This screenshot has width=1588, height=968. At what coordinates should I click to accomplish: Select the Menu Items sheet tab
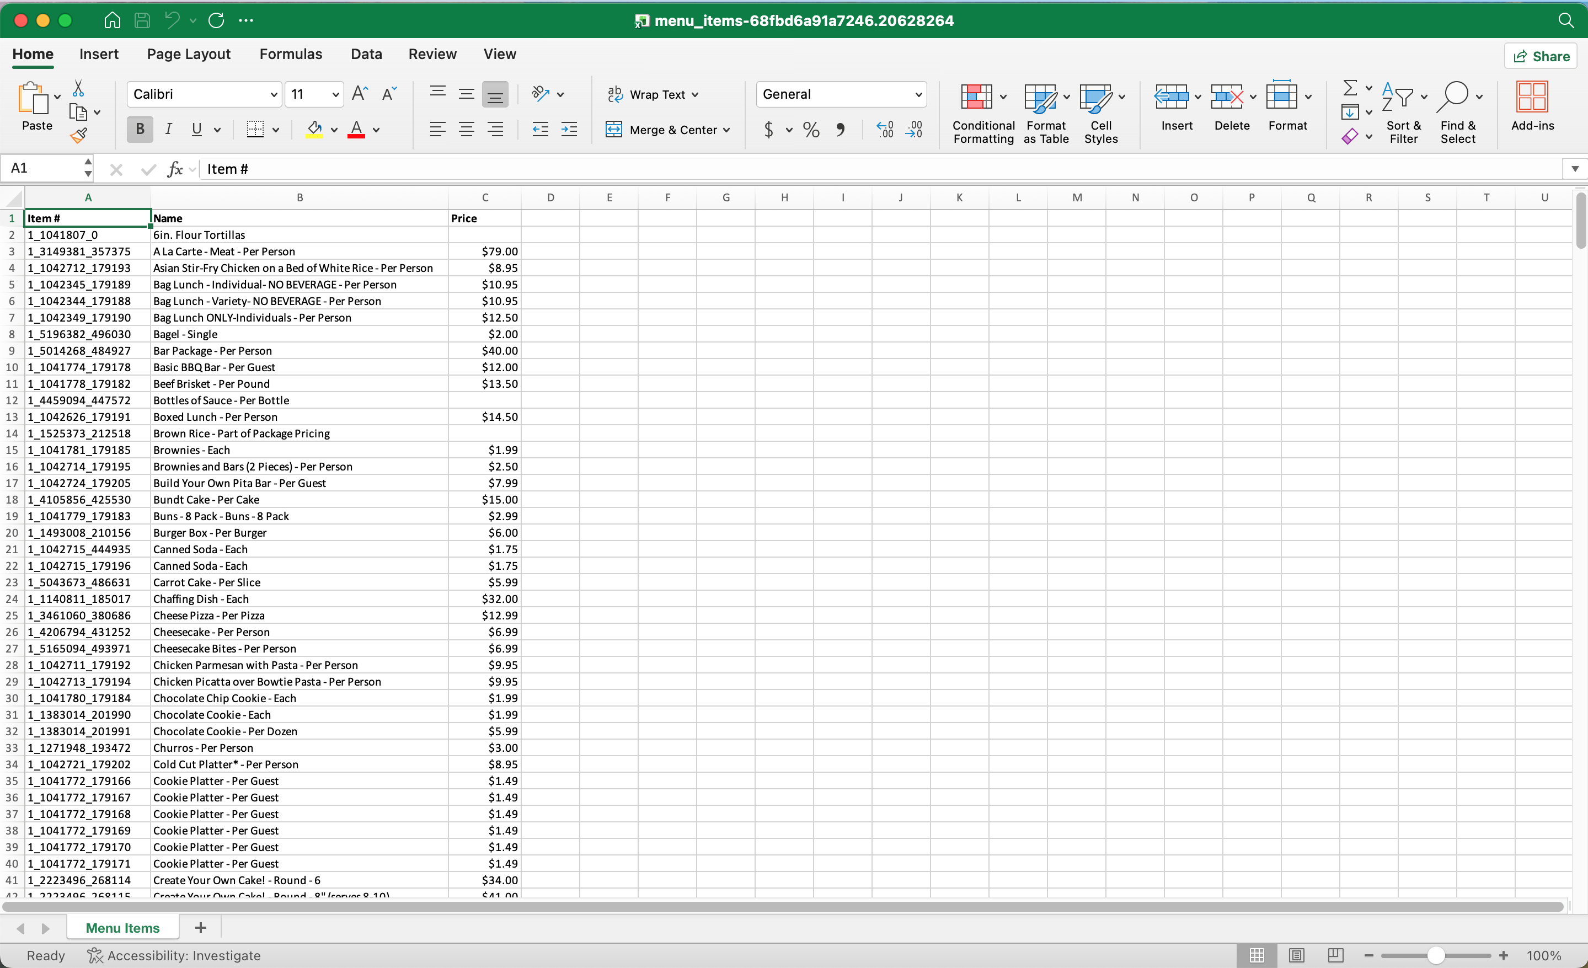point(122,927)
